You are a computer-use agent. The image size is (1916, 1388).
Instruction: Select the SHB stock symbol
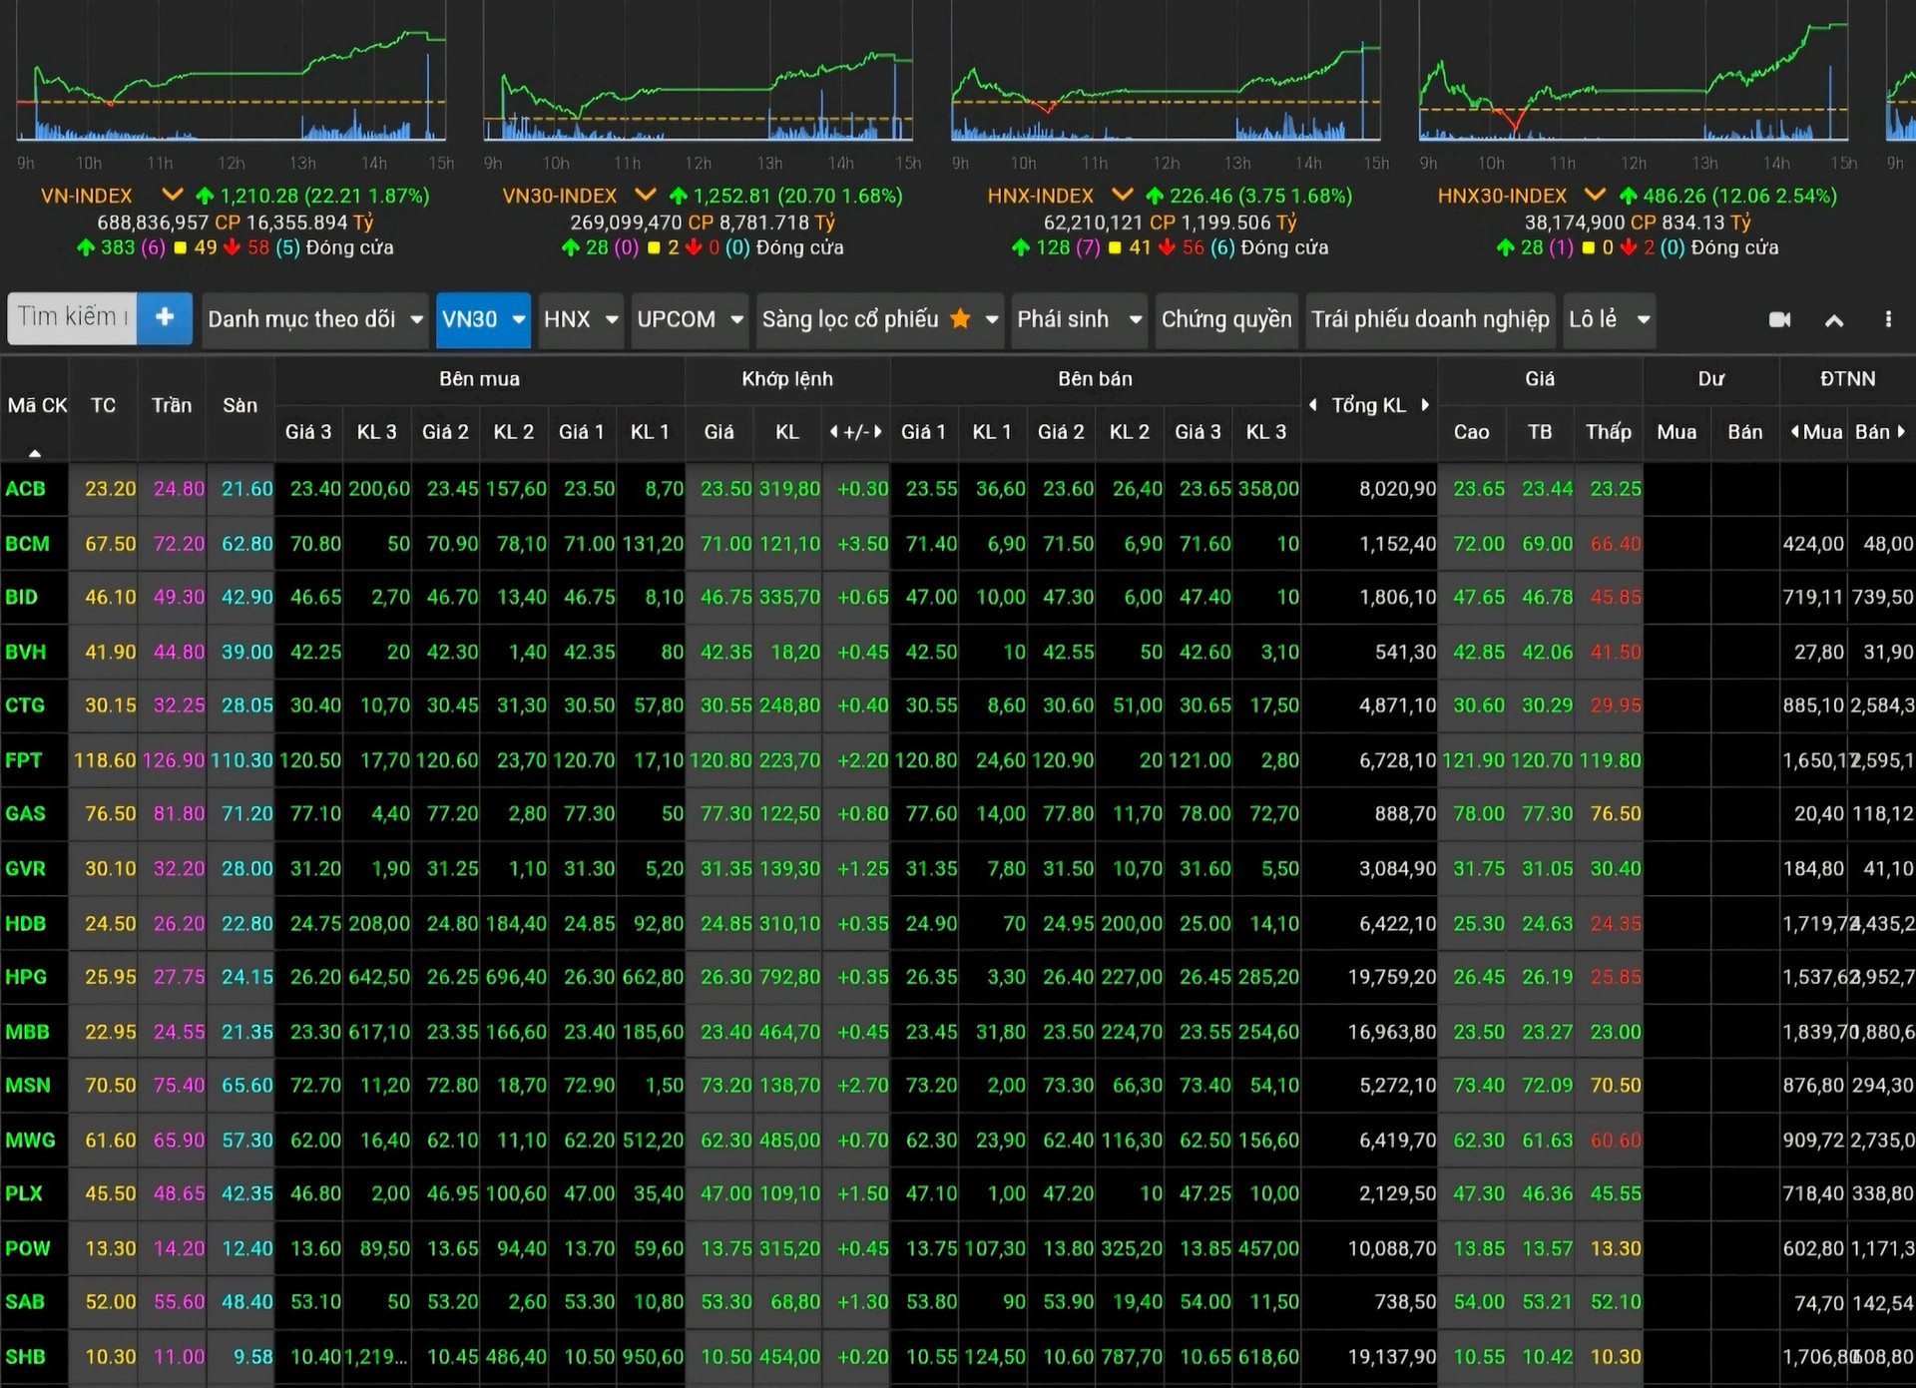(25, 1357)
